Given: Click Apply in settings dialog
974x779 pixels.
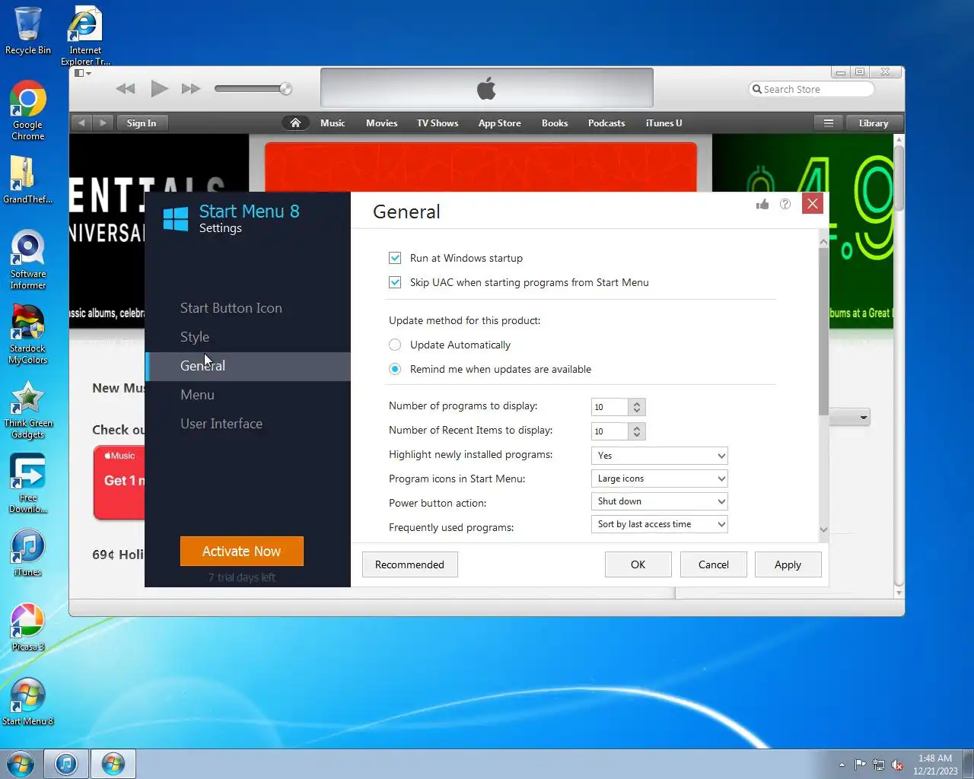Looking at the screenshot, I should (x=788, y=564).
